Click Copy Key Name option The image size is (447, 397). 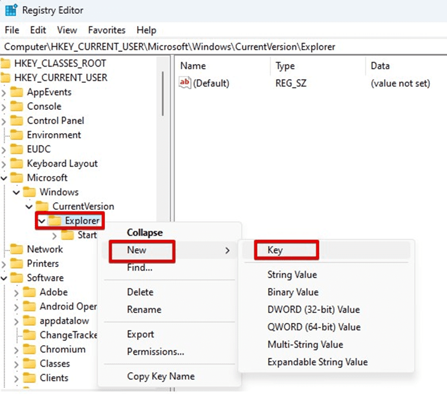click(x=161, y=376)
